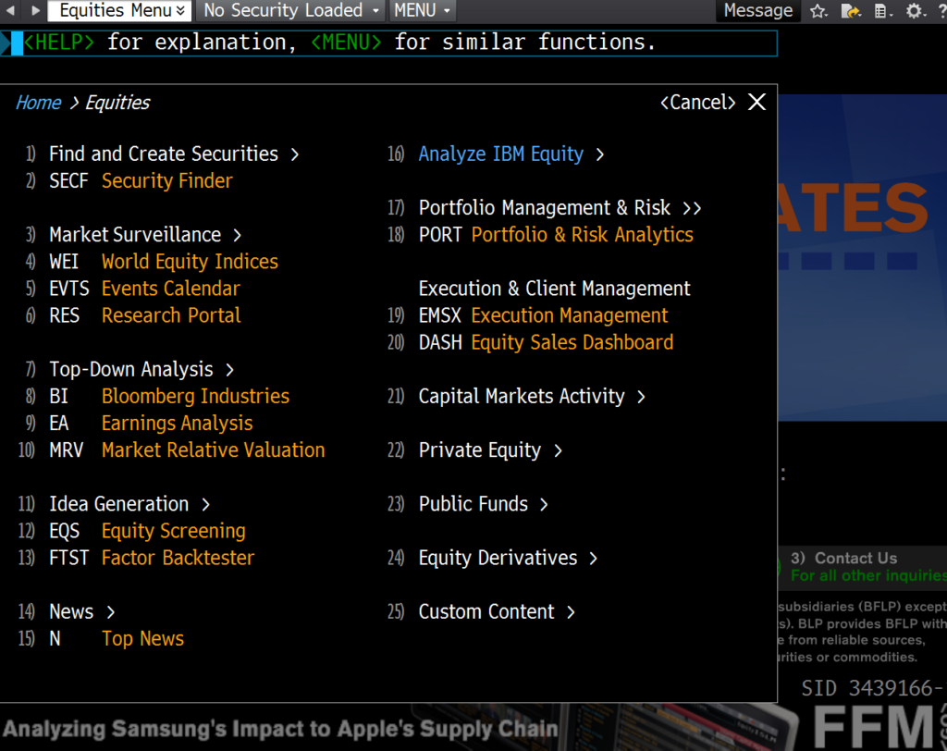
Task: Click the forward navigation arrow
Action: (35, 11)
